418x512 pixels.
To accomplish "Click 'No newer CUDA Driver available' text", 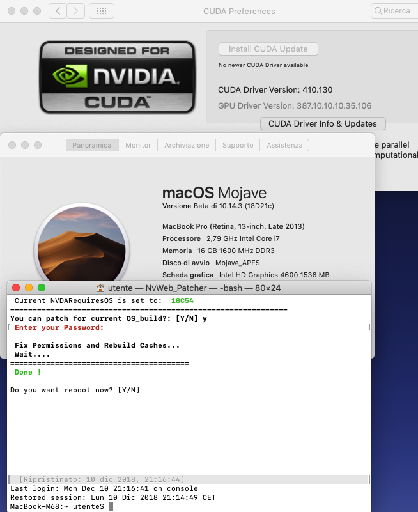I will (x=263, y=65).
